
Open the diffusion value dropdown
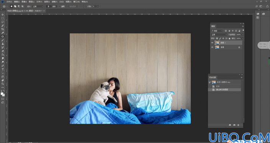[98, 6]
